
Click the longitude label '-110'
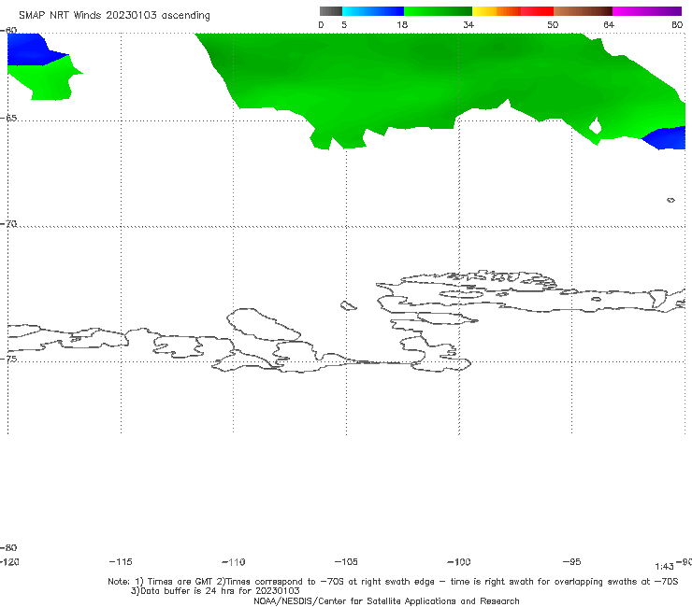234,562
